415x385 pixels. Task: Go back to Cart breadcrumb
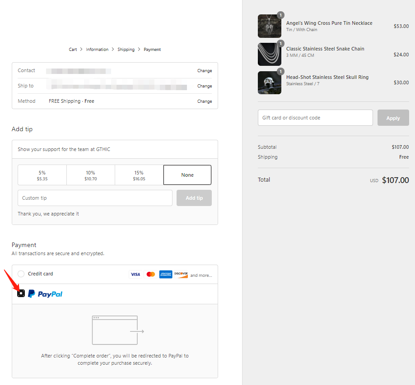click(x=73, y=50)
